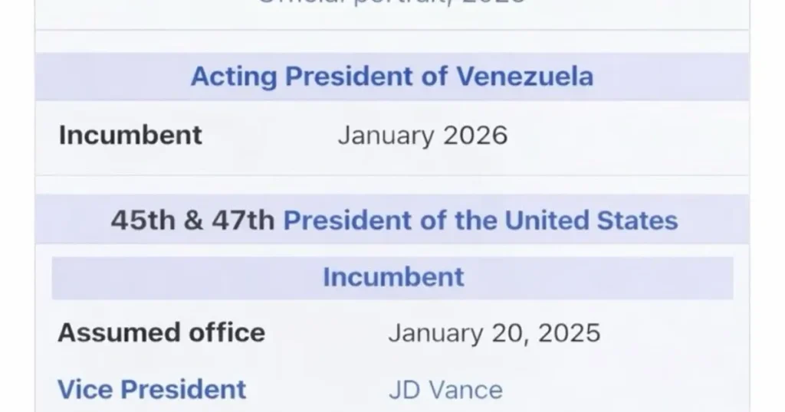Click the word "Vice" in the row label
The image size is (785, 412).
tap(86, 389)
